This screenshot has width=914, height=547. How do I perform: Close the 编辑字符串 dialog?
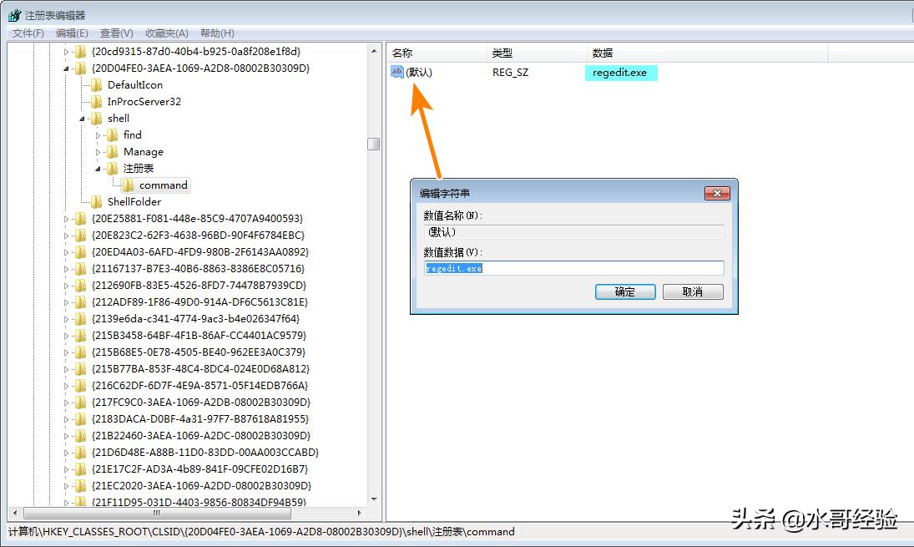[x=717, y=193]
